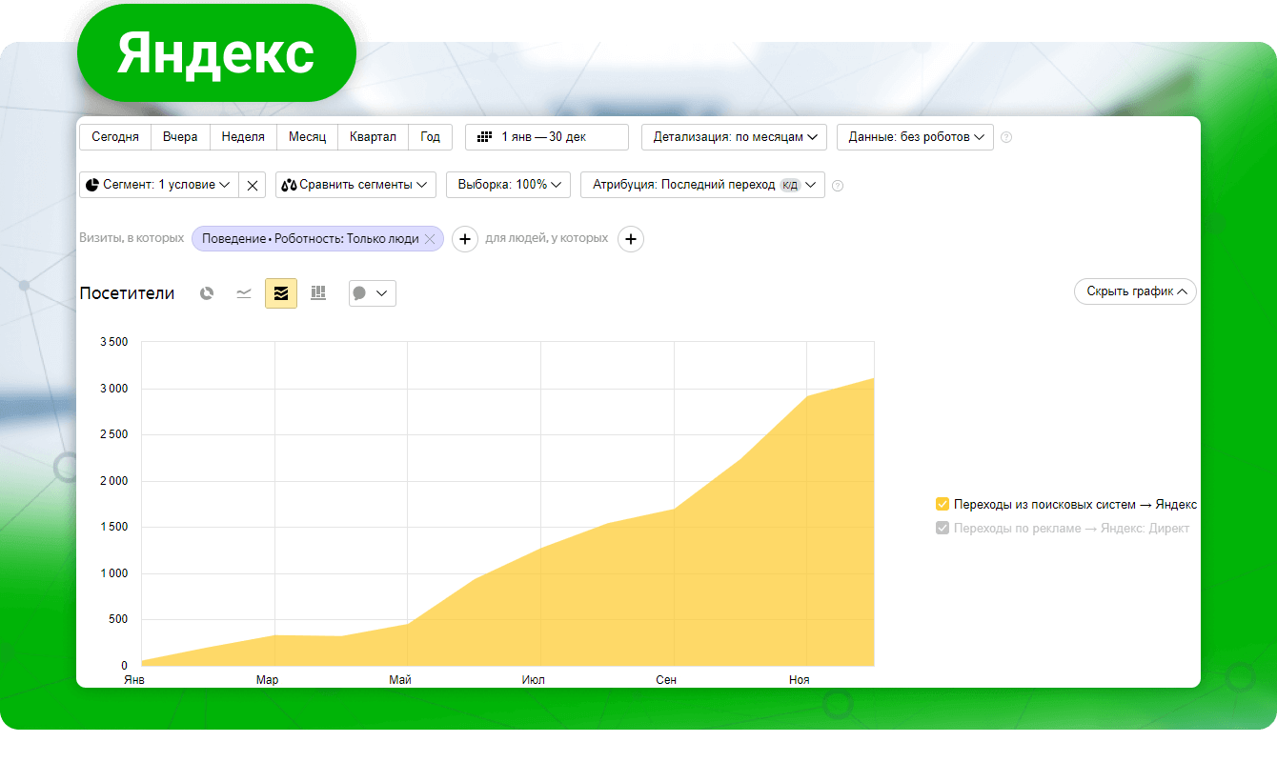Click the Яндекс green header badge

216,54
